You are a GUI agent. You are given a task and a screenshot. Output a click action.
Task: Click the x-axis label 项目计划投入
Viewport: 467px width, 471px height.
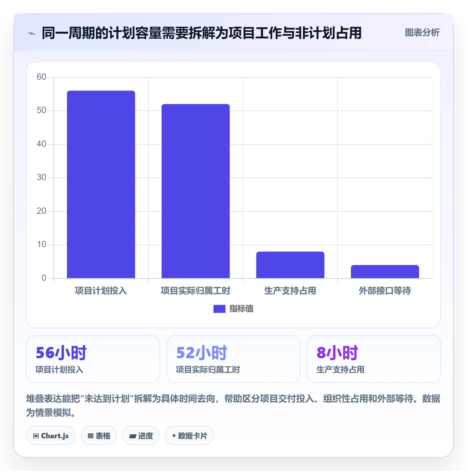click(101, 291)
